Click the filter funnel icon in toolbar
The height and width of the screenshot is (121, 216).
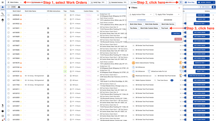tap(181, 2)
